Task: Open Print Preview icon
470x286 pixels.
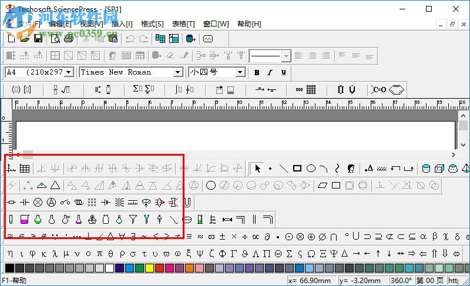Action: (x=55, y=39)
